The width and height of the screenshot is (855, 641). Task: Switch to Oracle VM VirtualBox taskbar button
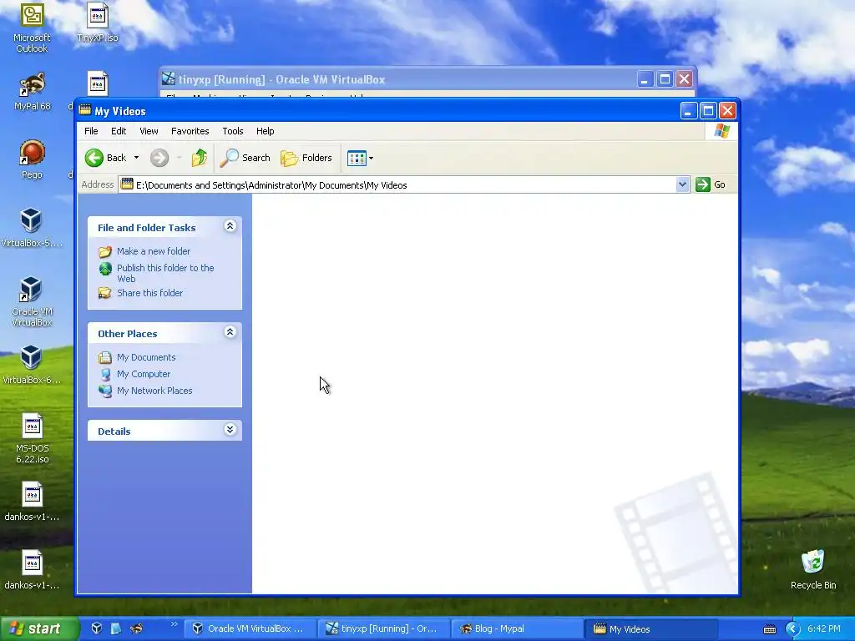click(x=249, y=628)
